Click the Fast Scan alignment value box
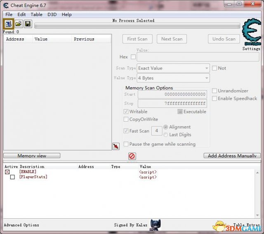Viewport: 264px width, 234px height. tap(157, 131)
